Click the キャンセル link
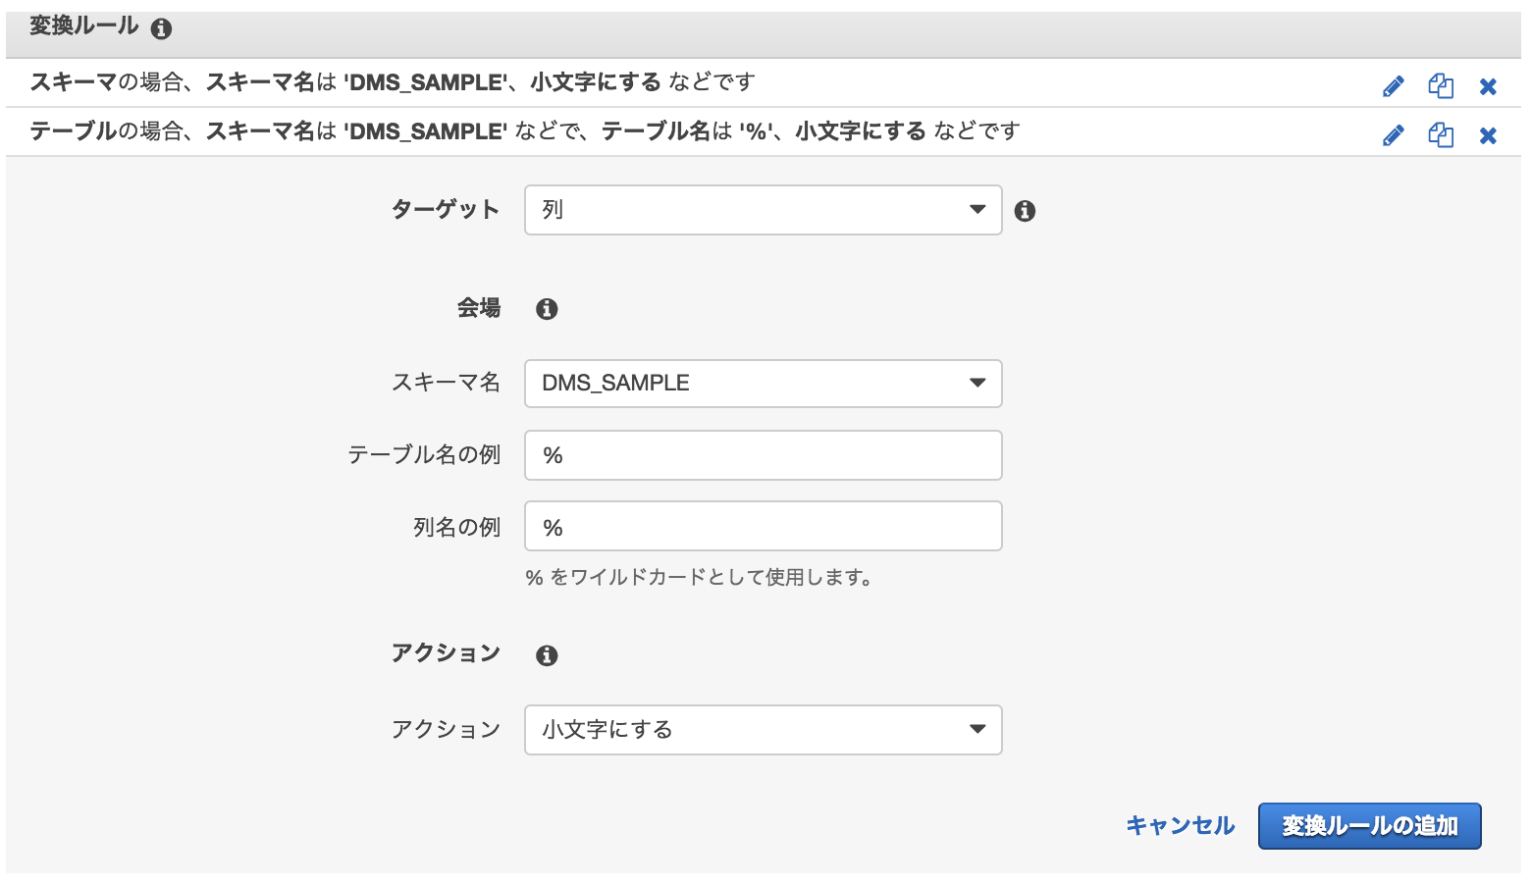Screen dimensions: 1531x883 [1180, 825]
